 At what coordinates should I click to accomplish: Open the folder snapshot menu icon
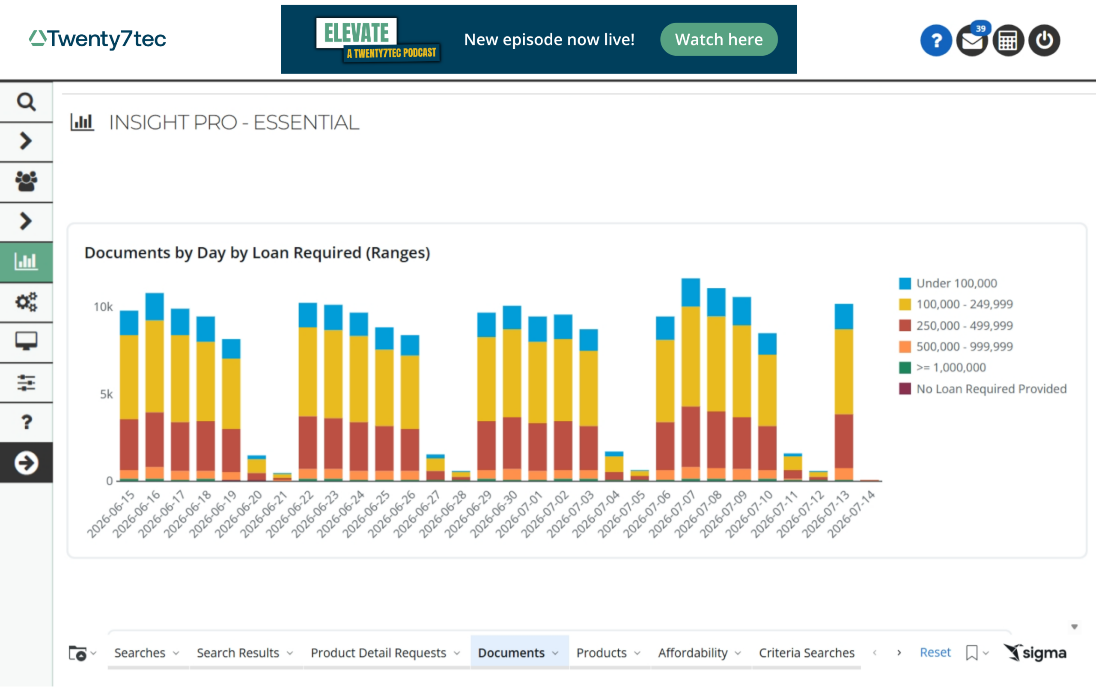click(x=82, y=653)
